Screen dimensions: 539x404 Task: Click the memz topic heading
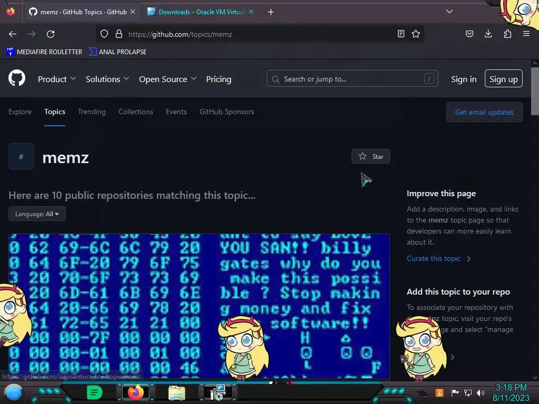[66, 158]
